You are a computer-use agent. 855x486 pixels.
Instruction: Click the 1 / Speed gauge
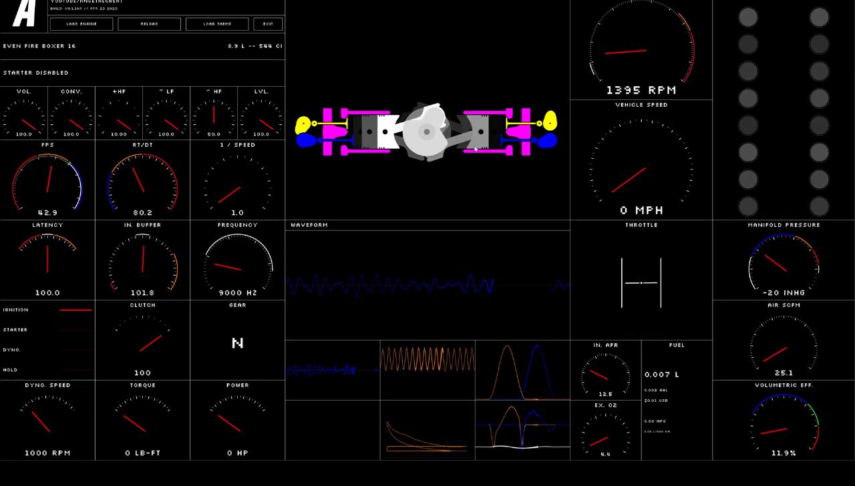[x=237, y=180]
